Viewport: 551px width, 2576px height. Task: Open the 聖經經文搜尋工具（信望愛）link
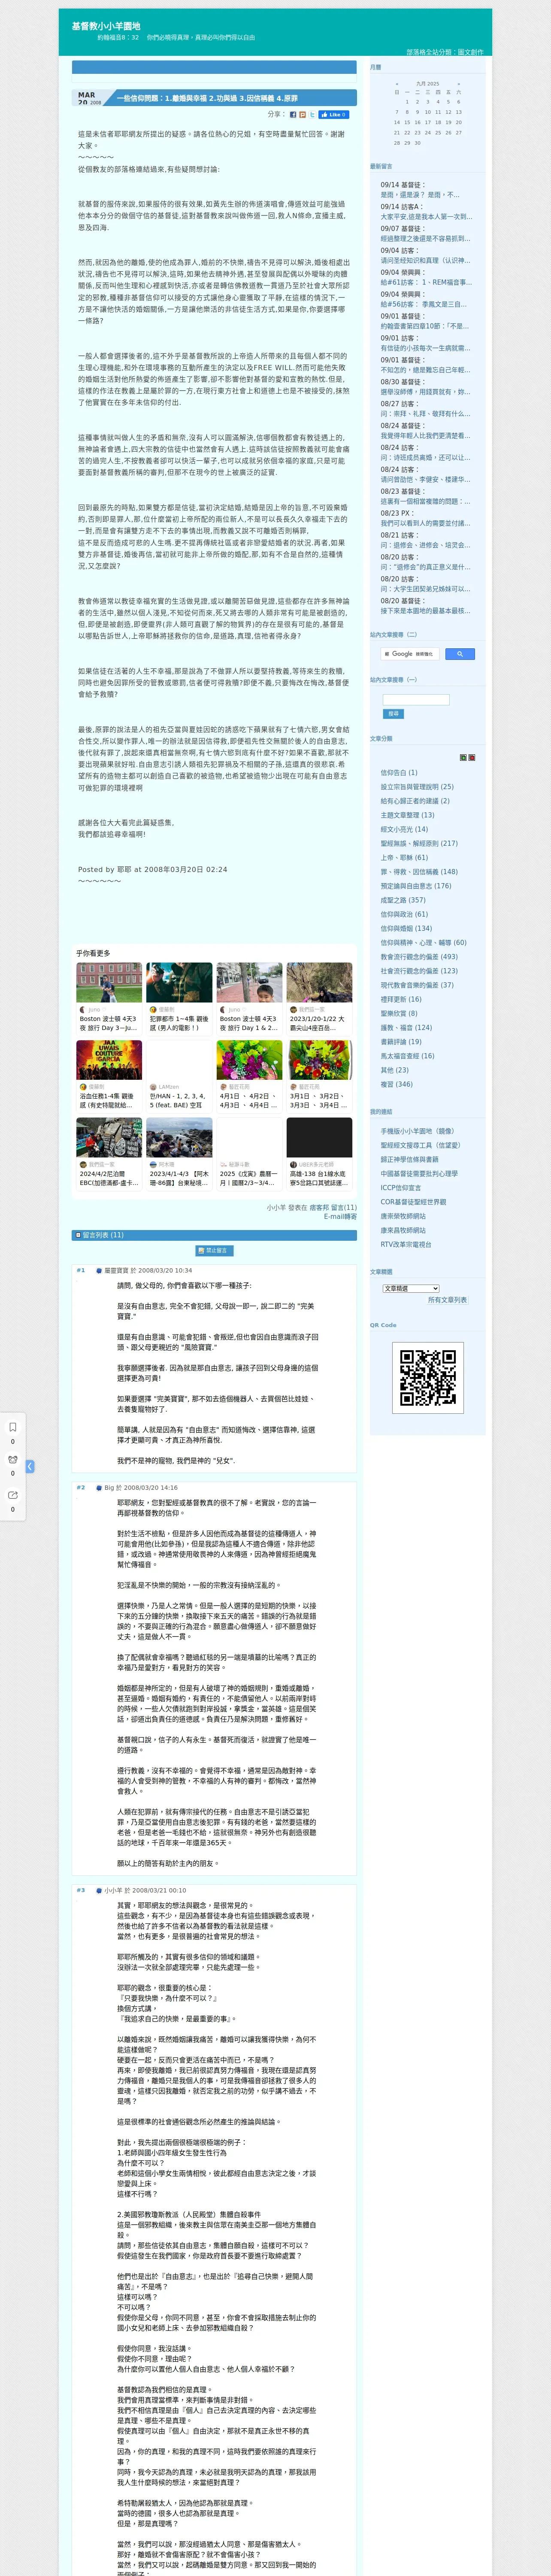pyautogui.click(x=420, y=1146)
